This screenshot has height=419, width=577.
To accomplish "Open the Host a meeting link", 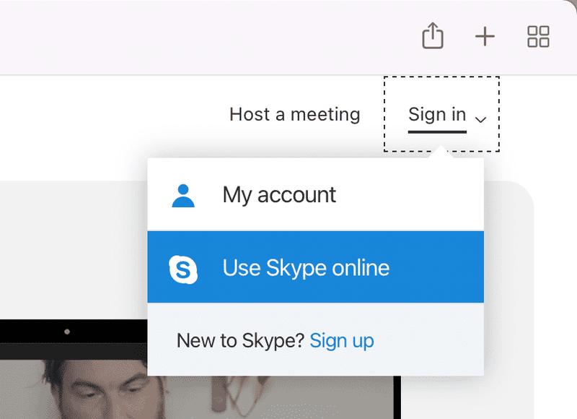I will (294, 114).
